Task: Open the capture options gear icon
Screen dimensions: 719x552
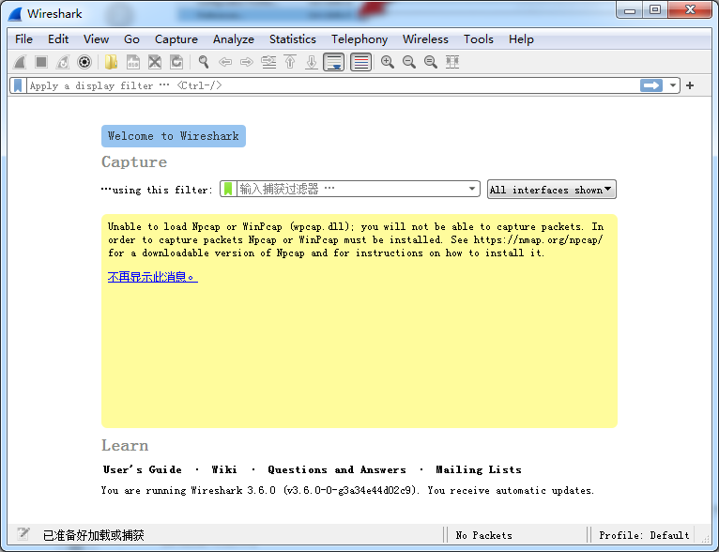Action: tap(84, 62)
